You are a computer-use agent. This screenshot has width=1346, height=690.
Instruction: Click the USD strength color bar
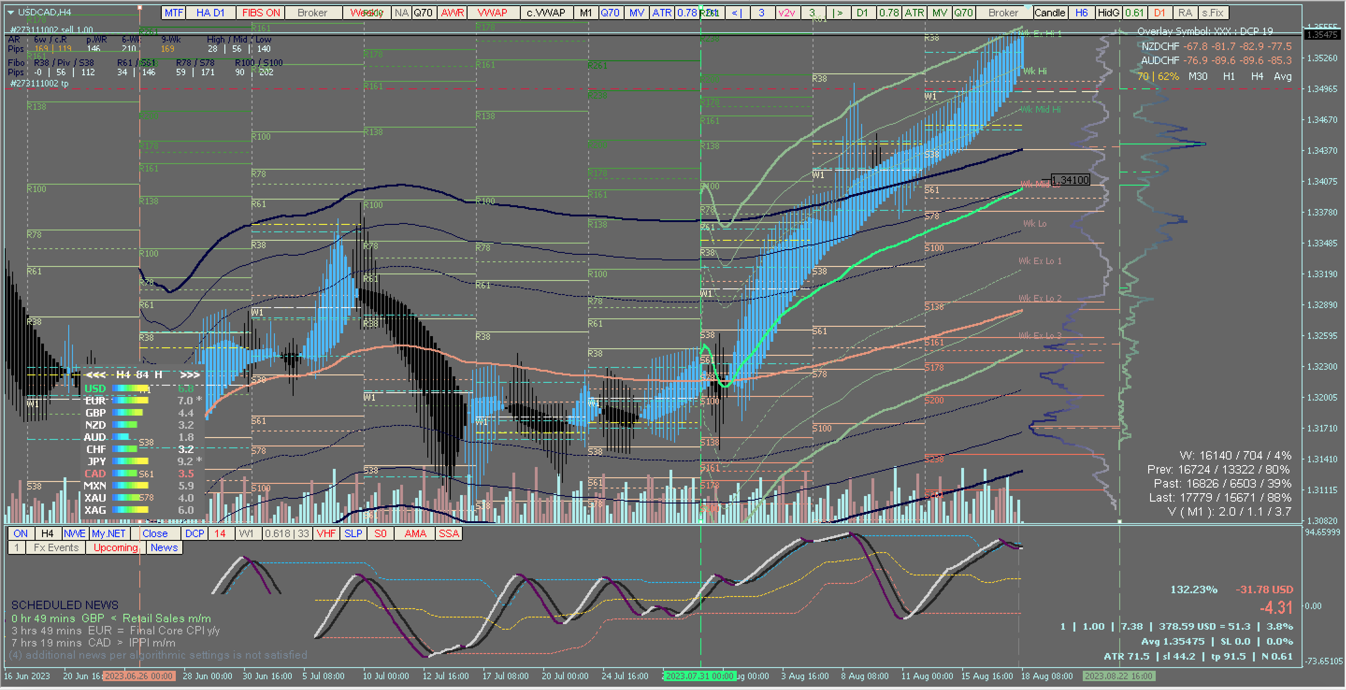tap(130, 388)
